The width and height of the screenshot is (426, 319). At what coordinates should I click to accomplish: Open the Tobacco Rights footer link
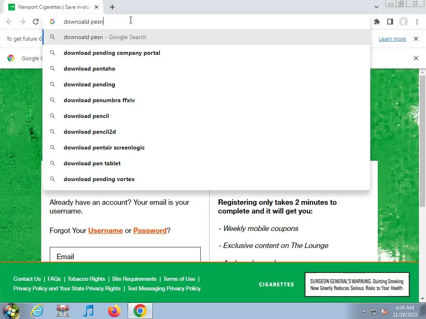pos(87,279)
